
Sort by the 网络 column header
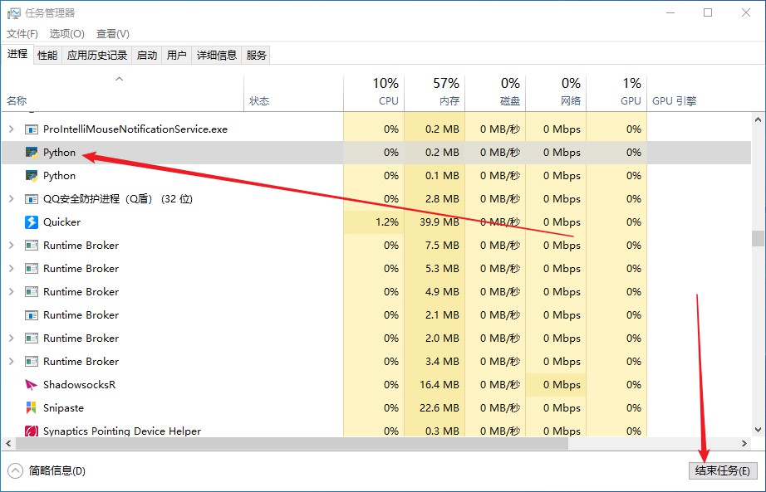556,94
